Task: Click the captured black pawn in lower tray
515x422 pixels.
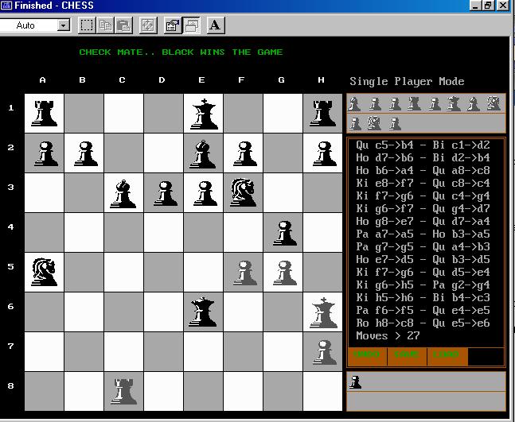Action: pos(355,382)
